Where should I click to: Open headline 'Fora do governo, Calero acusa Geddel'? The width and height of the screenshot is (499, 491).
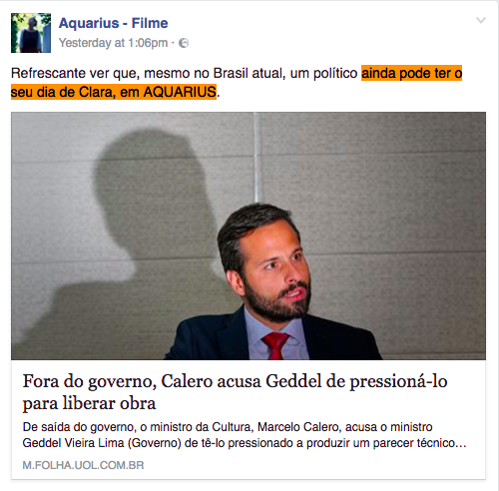coord(235,381)
